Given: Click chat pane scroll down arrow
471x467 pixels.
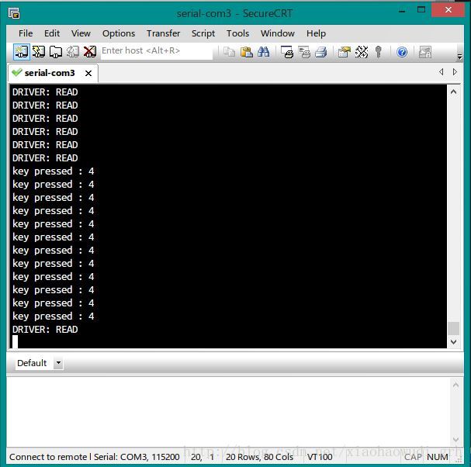Looking at the screenshot, I should click(455, 439).
